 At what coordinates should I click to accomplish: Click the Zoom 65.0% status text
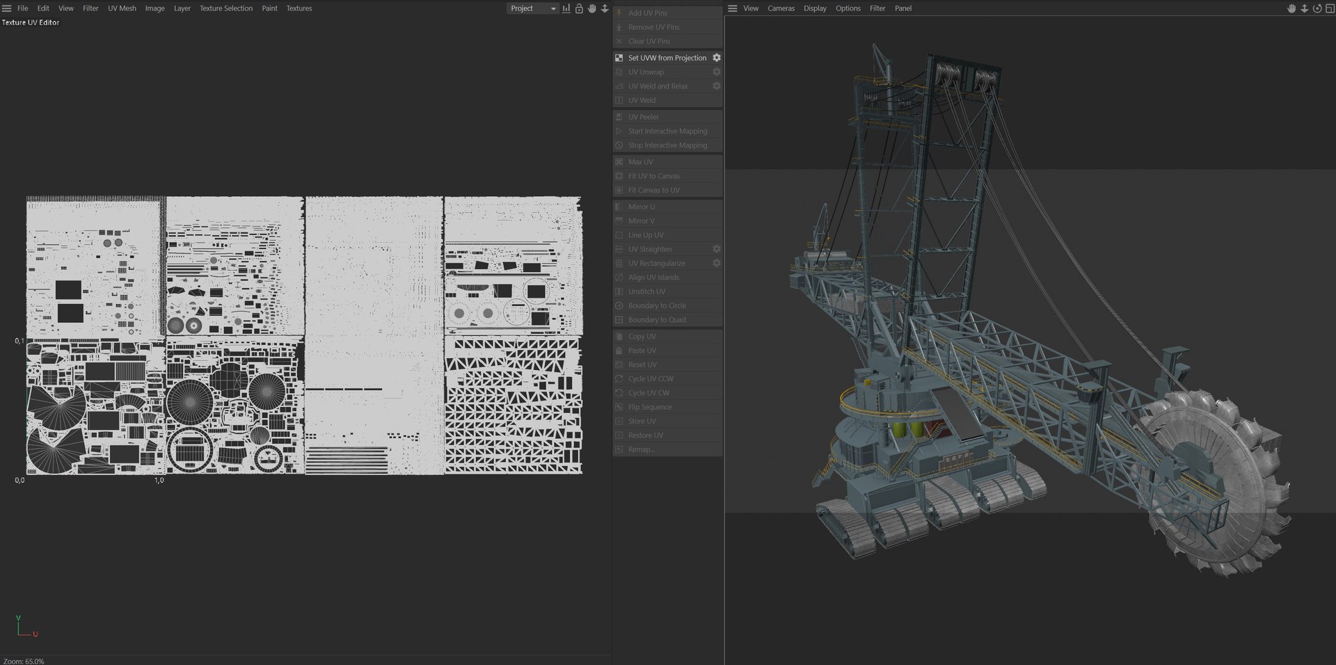(24, 661)
